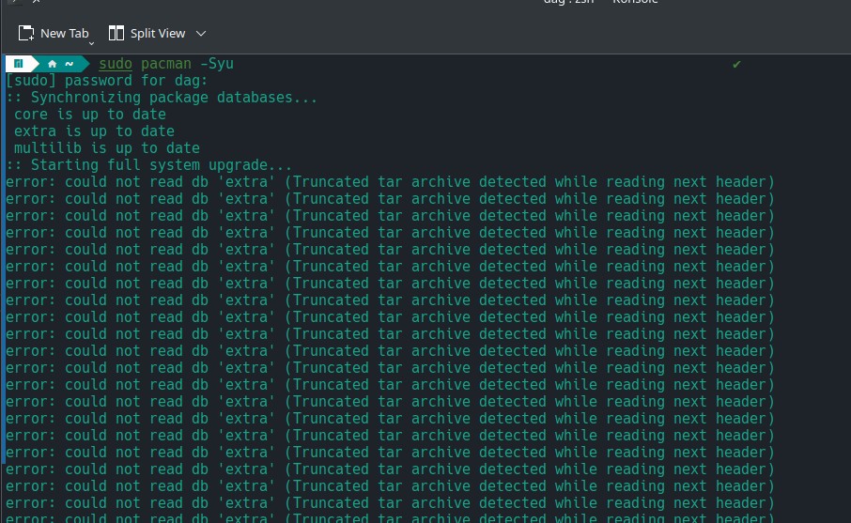
Task: Click the underlined 'sudo' command word
Action: click(x=116, y=64)
